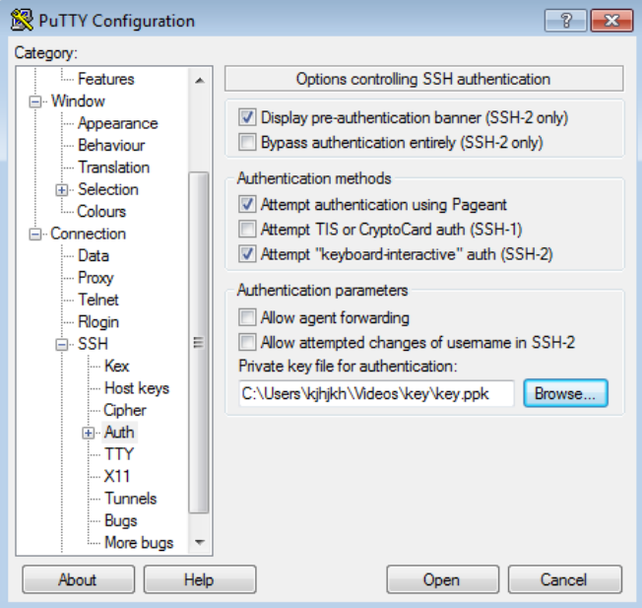Open More bugs settings category

(139, 543)
